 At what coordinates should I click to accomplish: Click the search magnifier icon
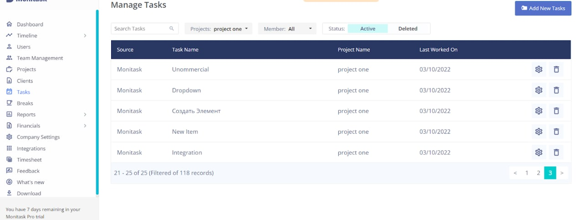(x=172, y=29)
